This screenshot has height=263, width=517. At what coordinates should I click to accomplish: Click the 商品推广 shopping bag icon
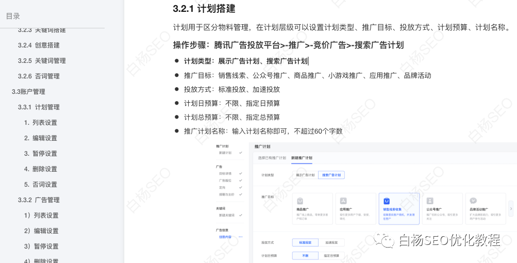300,201
